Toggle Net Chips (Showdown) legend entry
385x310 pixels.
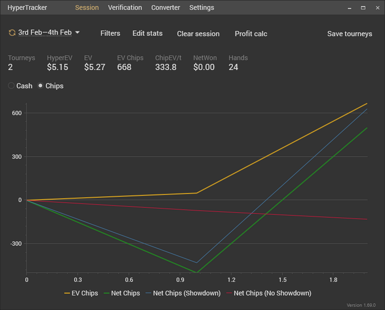click(x=183, y=293)
